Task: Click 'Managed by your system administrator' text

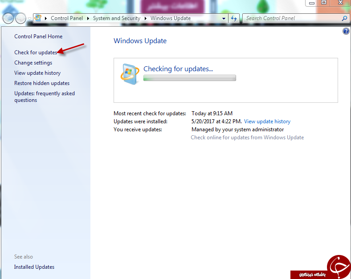Action: pos(238,129)
